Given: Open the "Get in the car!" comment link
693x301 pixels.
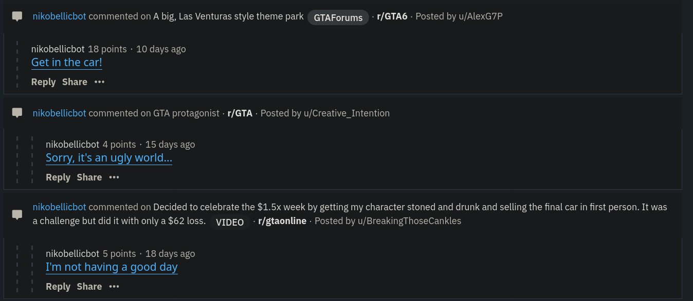Looking at the screenshot, I should coord(67,63).
